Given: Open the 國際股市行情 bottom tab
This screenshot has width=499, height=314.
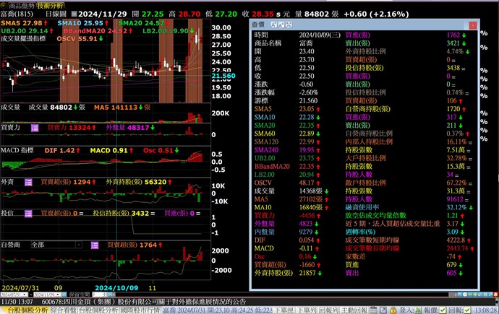Looking at the screenshot, I should point(137,309).
